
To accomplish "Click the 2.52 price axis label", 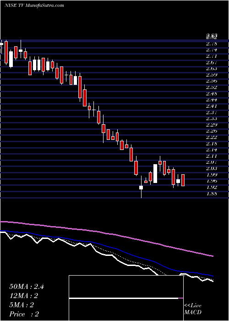I will 212,88.
